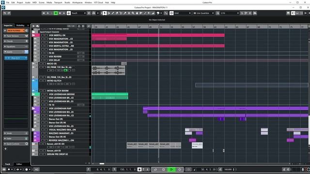Screen dimensions: 310x174
Task: Click Add Track plus icon
Action: (x=33, y=26)
